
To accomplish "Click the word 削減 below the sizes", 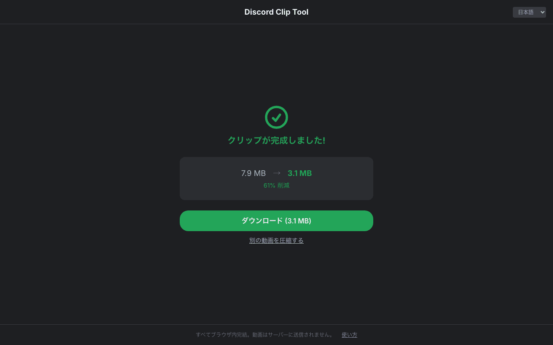I will click(x=283, y=185).
